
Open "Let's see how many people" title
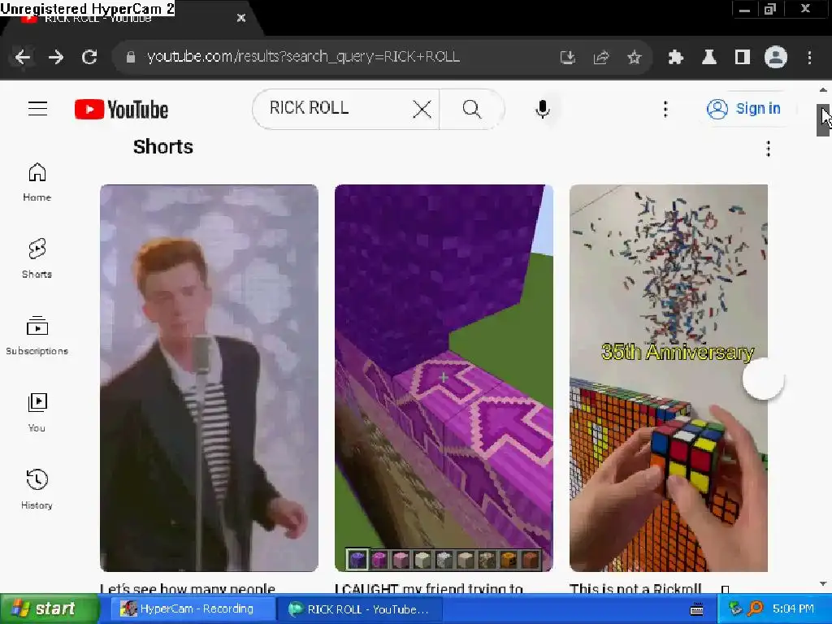point(188,588)
